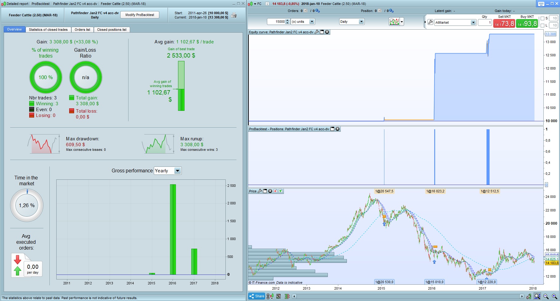
Task: Decrease the 15000 units spinner
Action: 288,23
